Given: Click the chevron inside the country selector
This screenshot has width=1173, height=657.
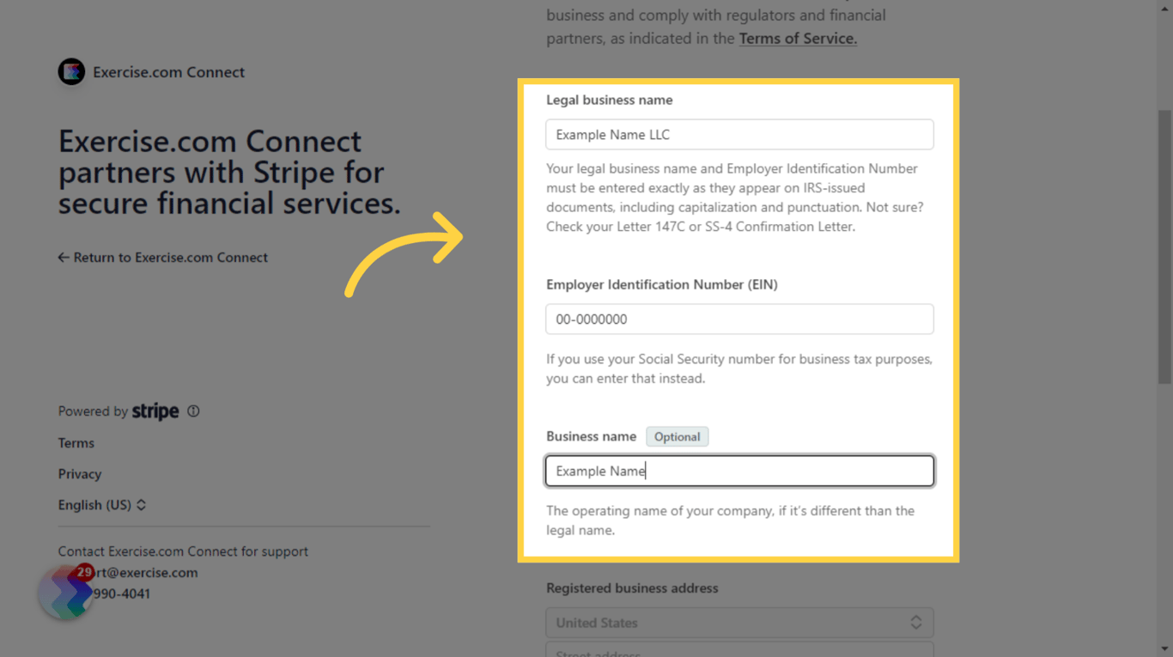Looking at the screenshot, I should tap(917, 622).
